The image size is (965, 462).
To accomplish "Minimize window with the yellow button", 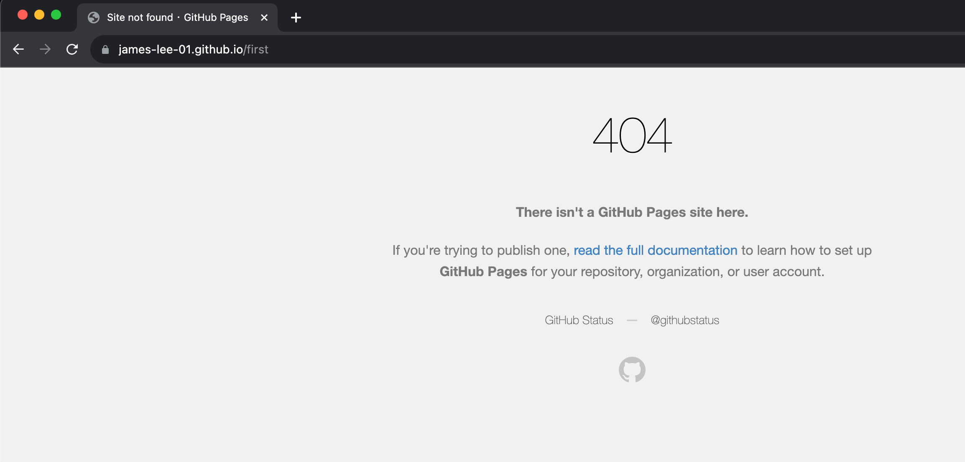I will 39,15.
